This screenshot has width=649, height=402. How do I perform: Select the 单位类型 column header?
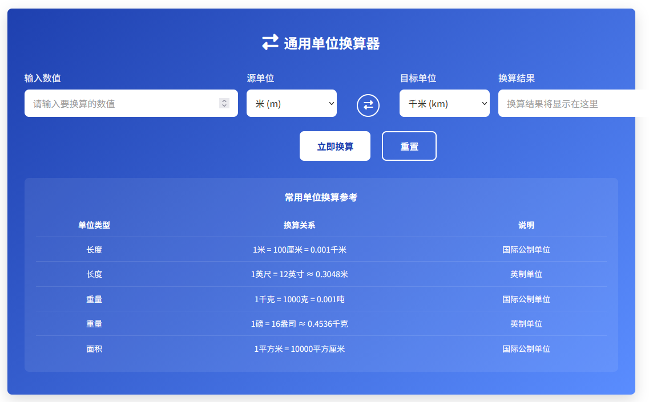[x=94, y=225]
